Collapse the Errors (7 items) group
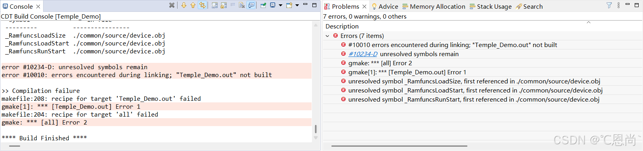 tap(327, 36)
